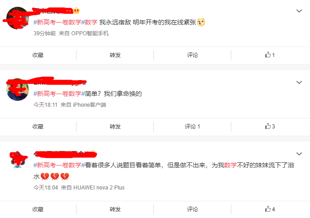Open chevron menu on third post
The image size is (310, 218).
299,154
